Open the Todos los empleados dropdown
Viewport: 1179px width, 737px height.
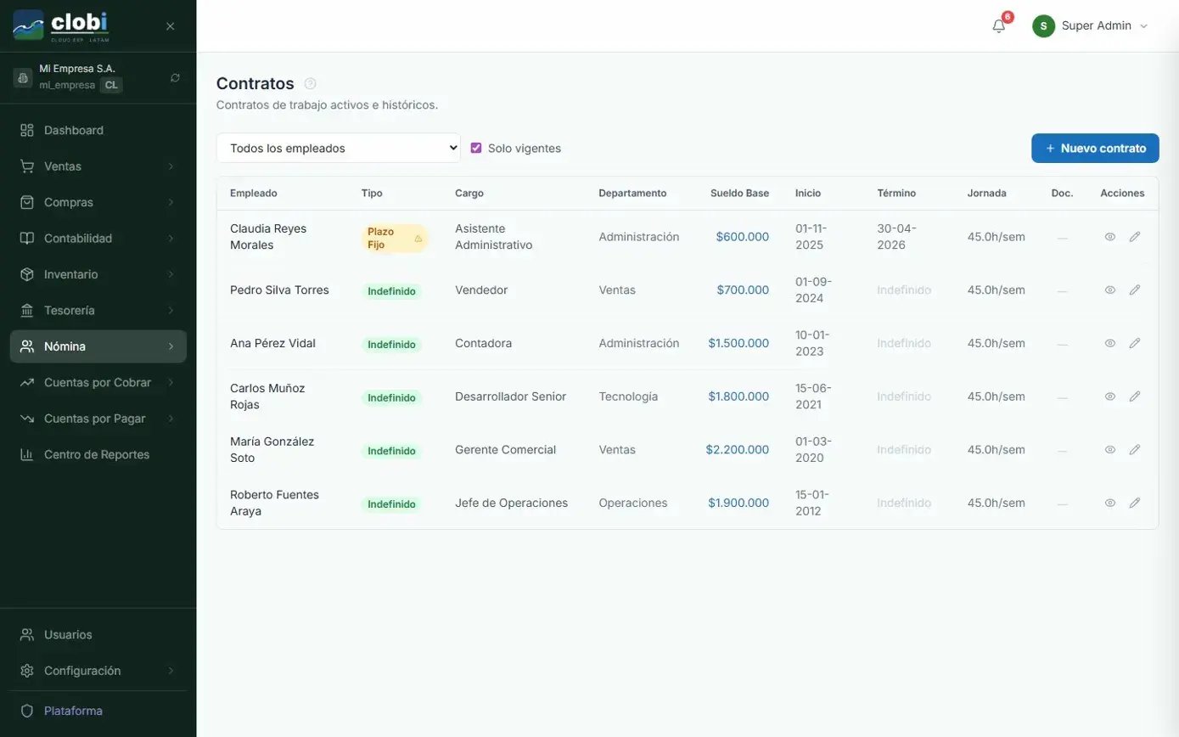point(338,148)
